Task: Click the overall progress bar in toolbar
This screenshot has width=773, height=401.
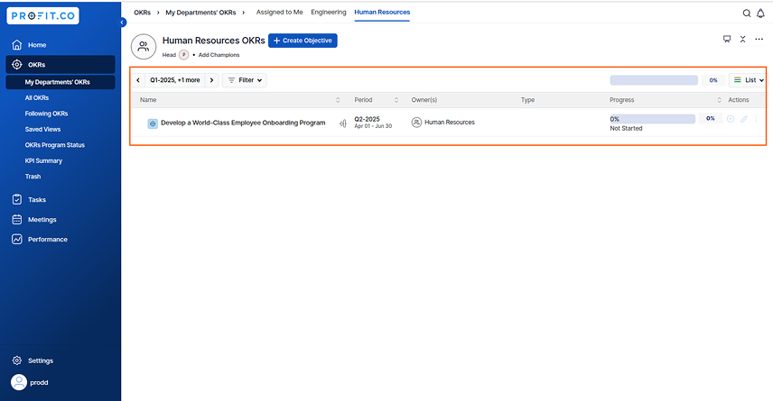Action: click(654, 80)
